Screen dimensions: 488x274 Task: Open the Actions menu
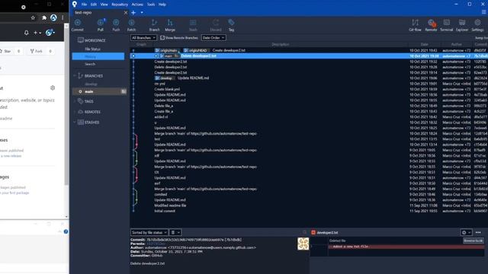[x=137, y=5]
